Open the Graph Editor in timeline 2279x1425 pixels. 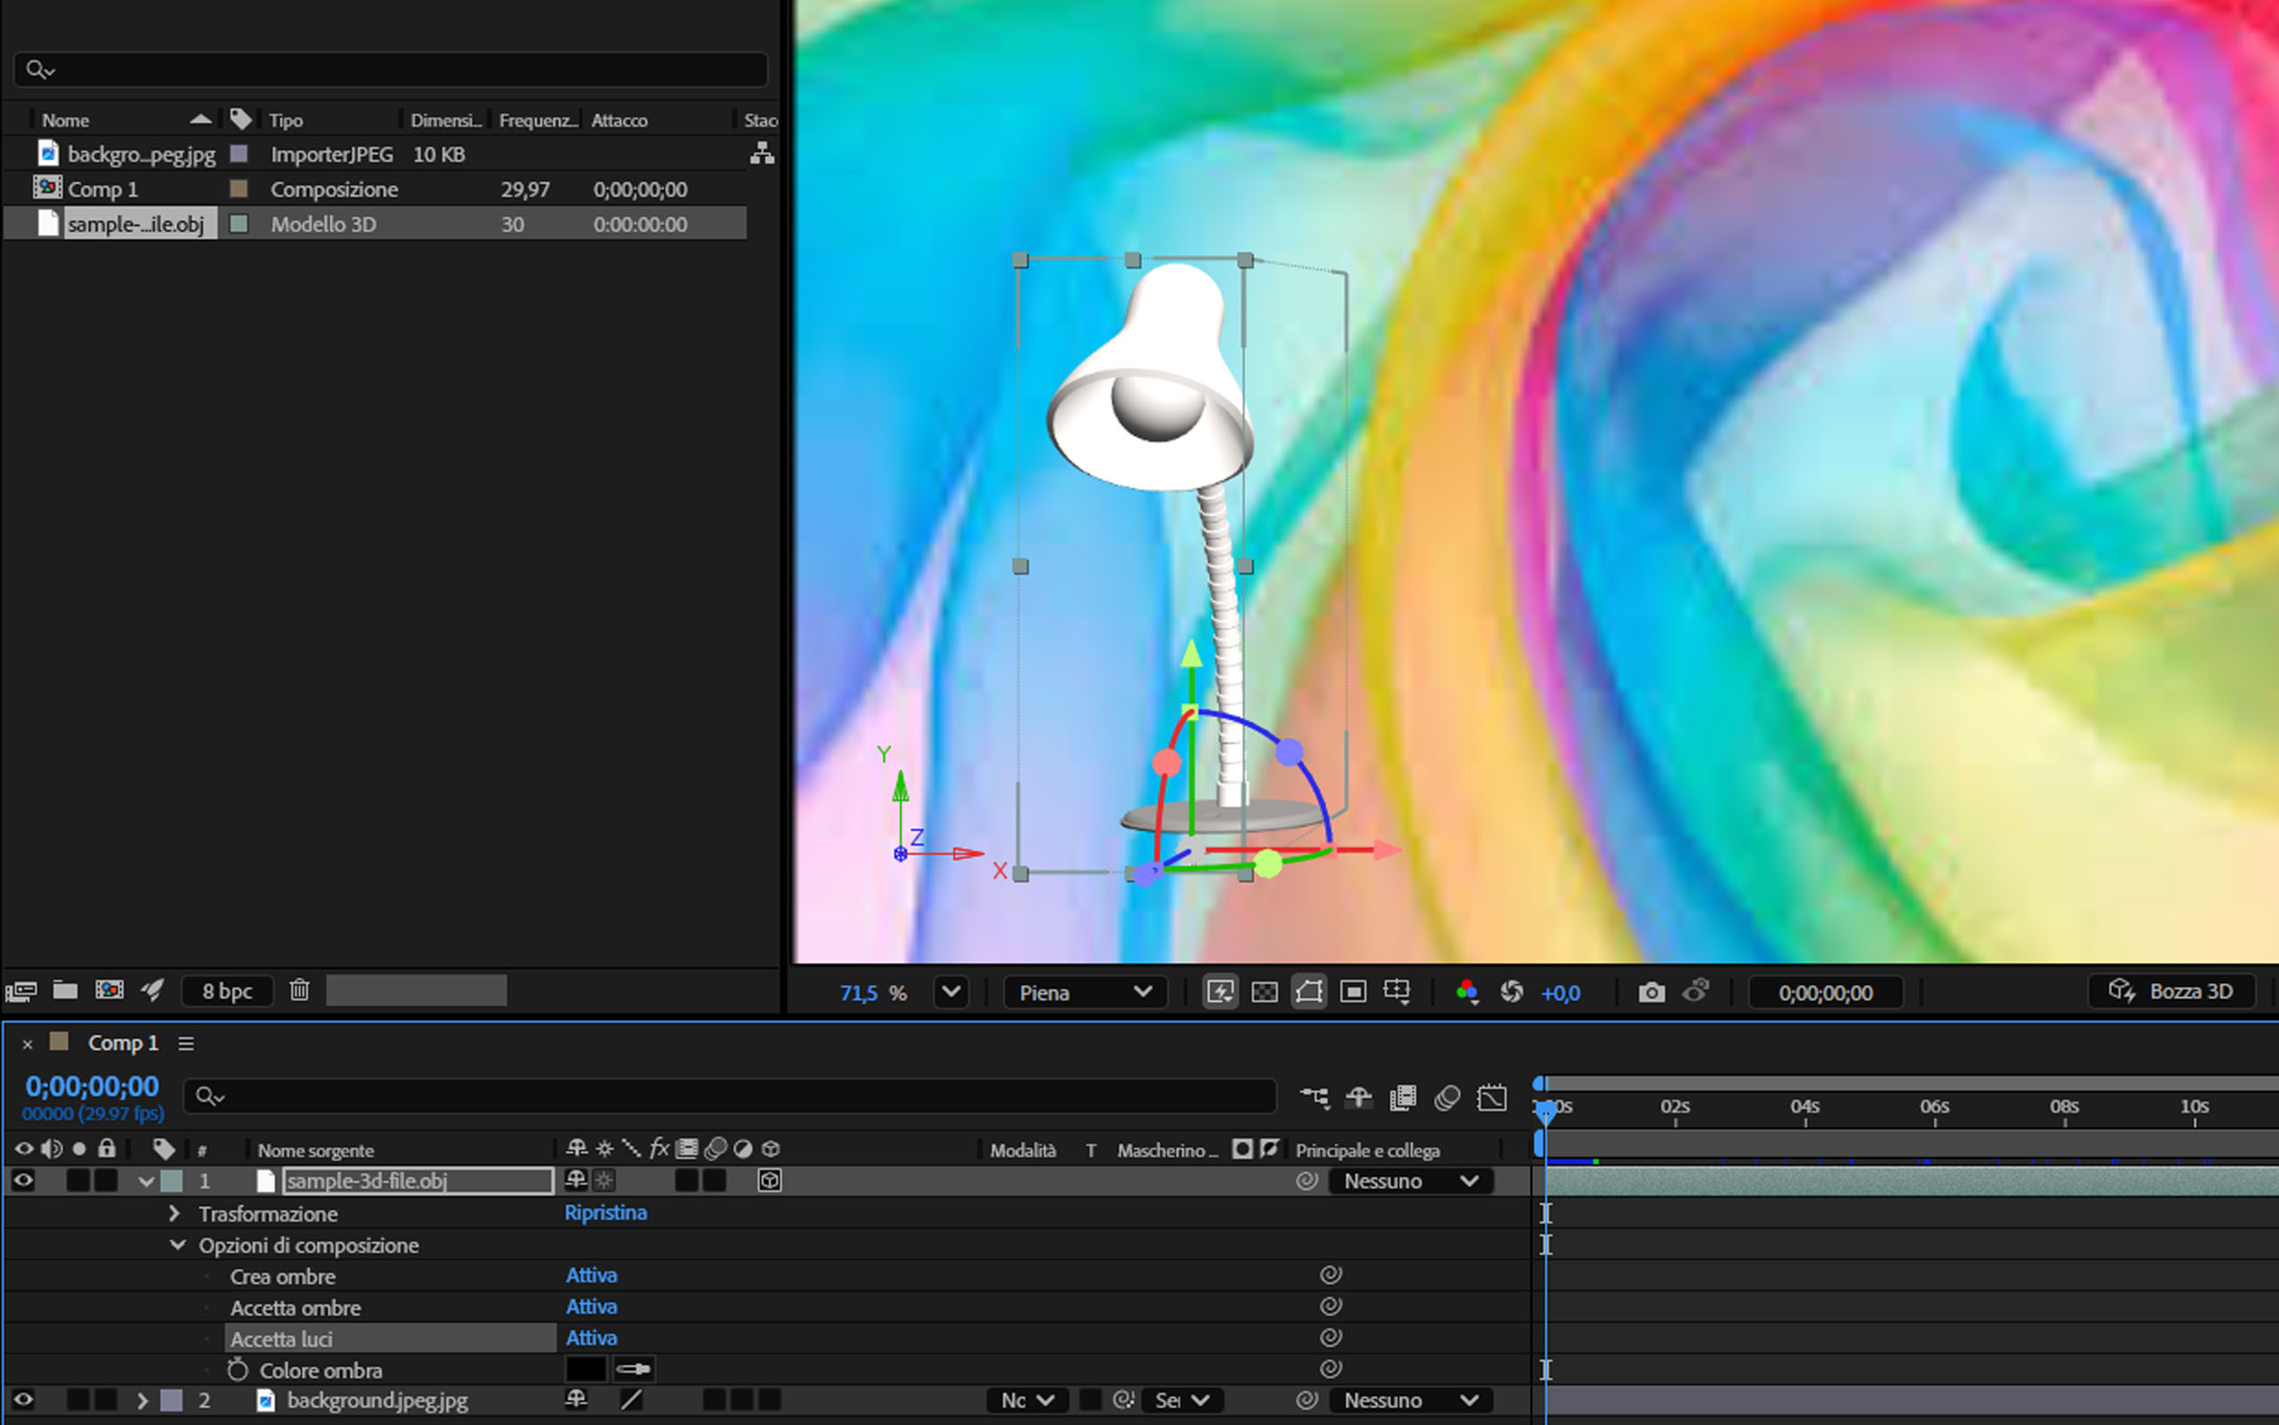pyautogui.click(x=1491, y=1097)
